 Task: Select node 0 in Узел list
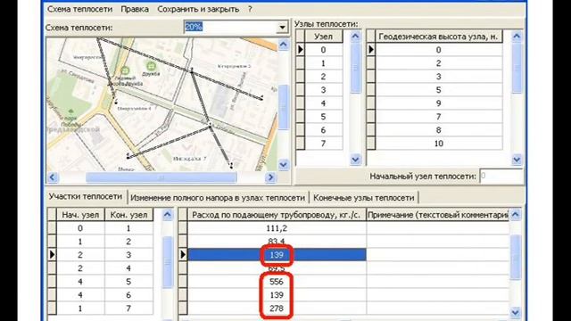pos(323,50)
